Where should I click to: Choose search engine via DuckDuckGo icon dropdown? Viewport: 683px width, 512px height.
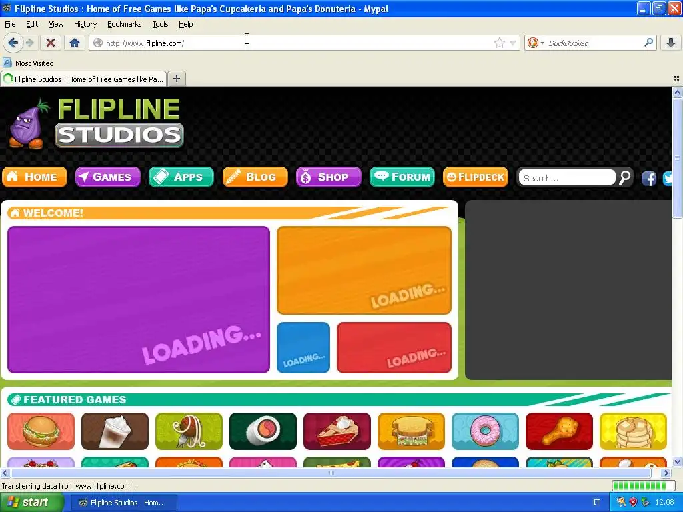pyautogui.click(x=536, y=43)
